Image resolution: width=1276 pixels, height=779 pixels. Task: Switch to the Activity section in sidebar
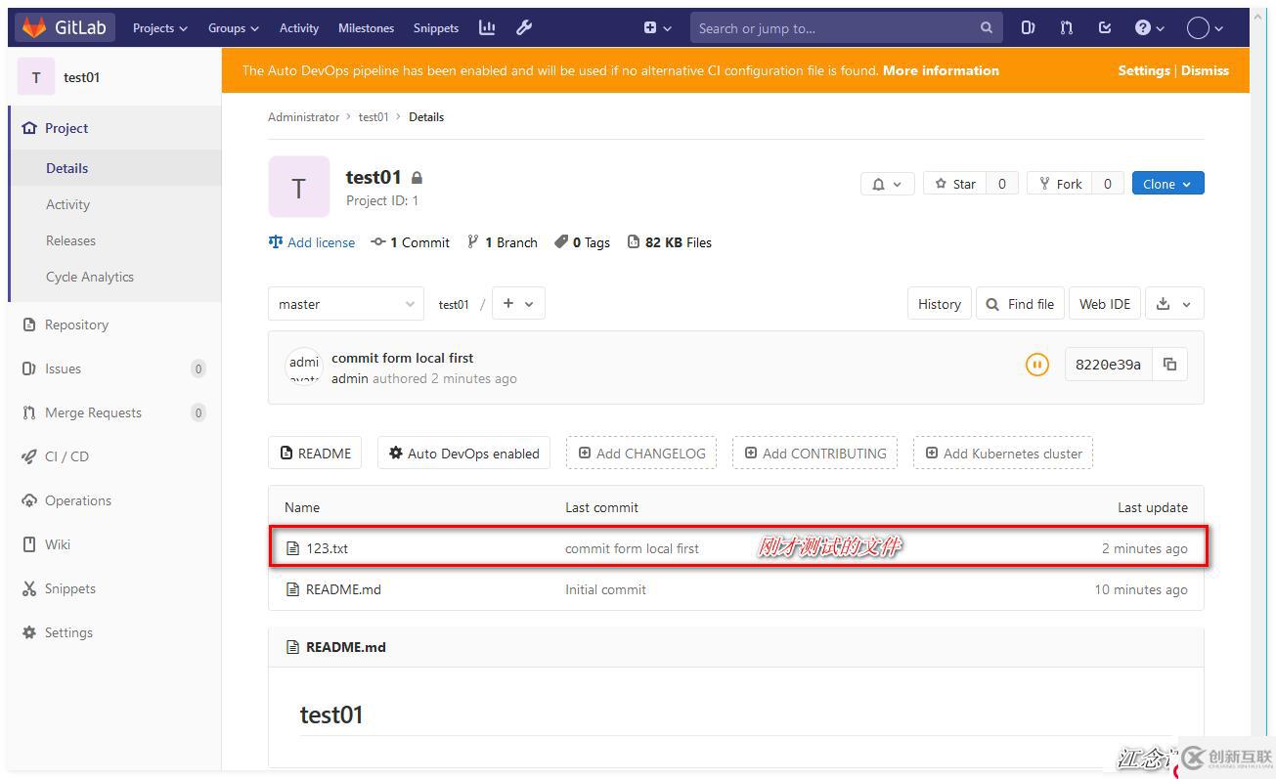[67, 204]
